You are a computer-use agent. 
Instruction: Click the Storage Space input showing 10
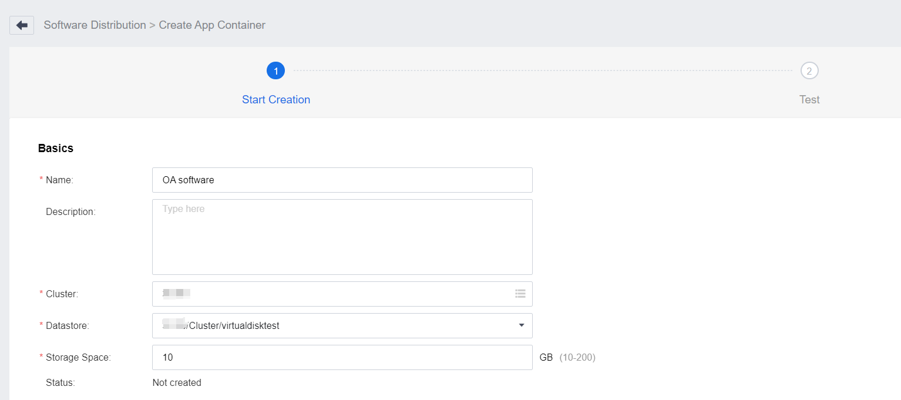[342, 357]
